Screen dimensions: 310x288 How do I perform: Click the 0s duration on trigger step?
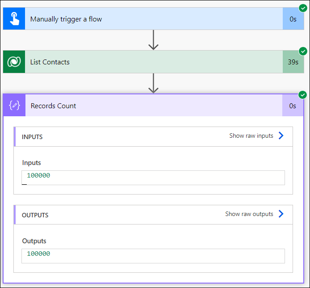click(293, 19)
